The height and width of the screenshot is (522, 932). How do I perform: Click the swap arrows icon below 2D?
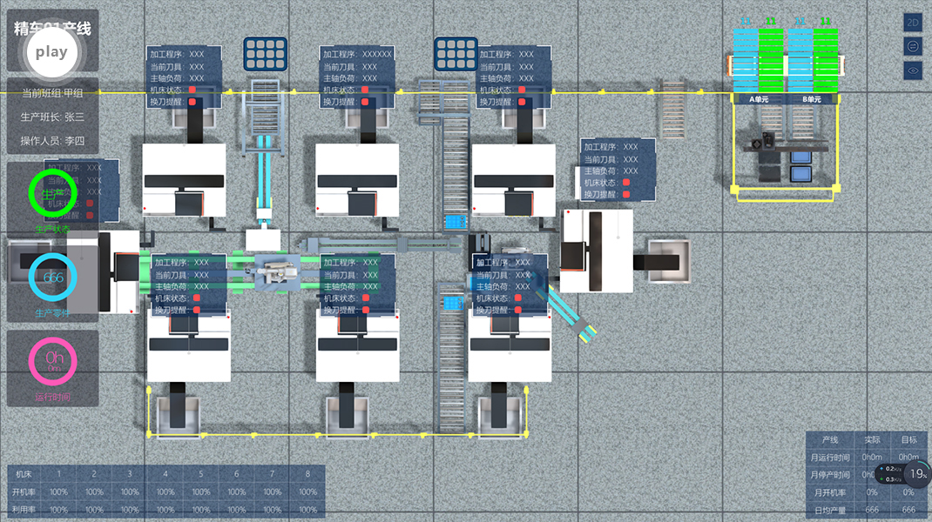[x=913, y=46]
